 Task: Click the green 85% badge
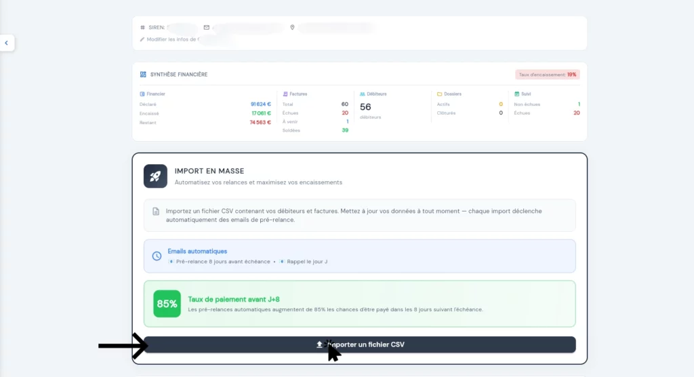click(167, 304)
